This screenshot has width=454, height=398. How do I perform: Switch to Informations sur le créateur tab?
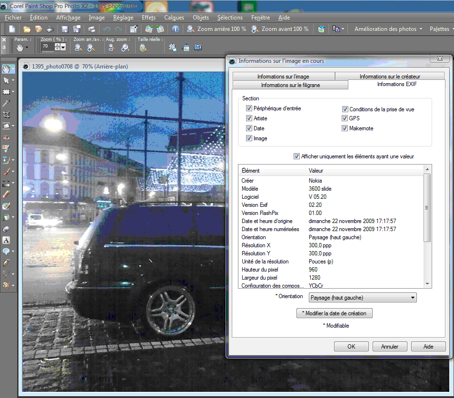pos(390,77)
